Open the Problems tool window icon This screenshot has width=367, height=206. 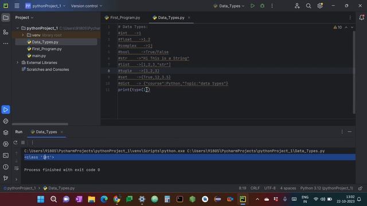(6, 167)
